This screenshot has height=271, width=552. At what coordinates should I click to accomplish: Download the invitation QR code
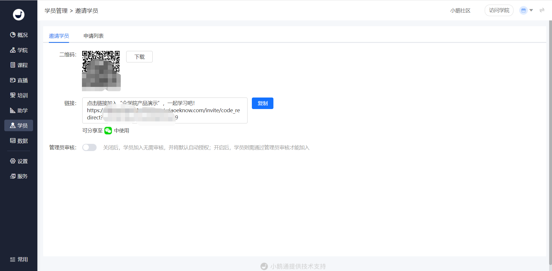pos(139,57)
